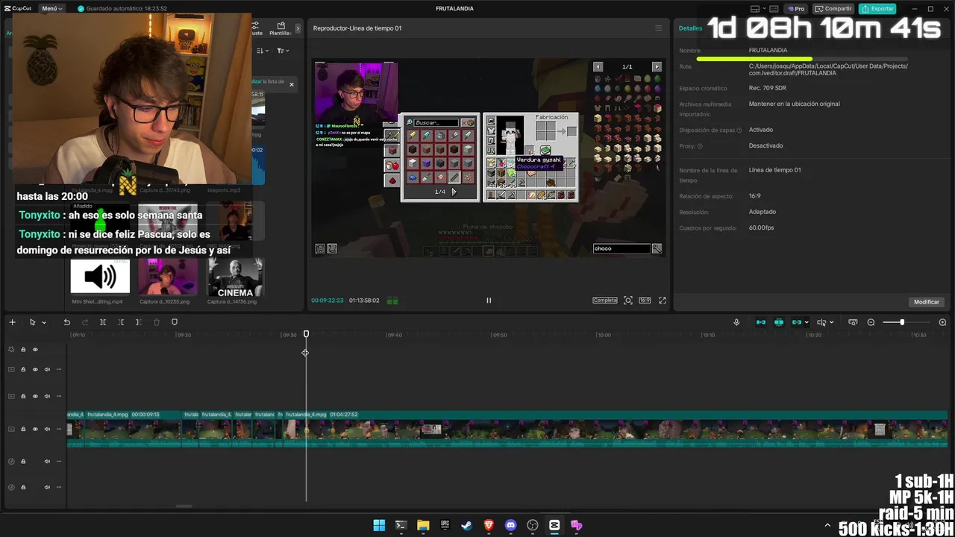Expand the pointer tool dropdown arrow
This screenshot has height=537, width=955.
[44, 323]
